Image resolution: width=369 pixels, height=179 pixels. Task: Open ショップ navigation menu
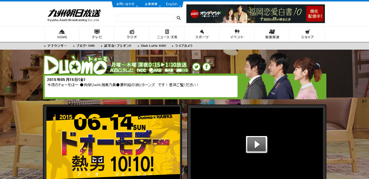(x=307, y=34)
